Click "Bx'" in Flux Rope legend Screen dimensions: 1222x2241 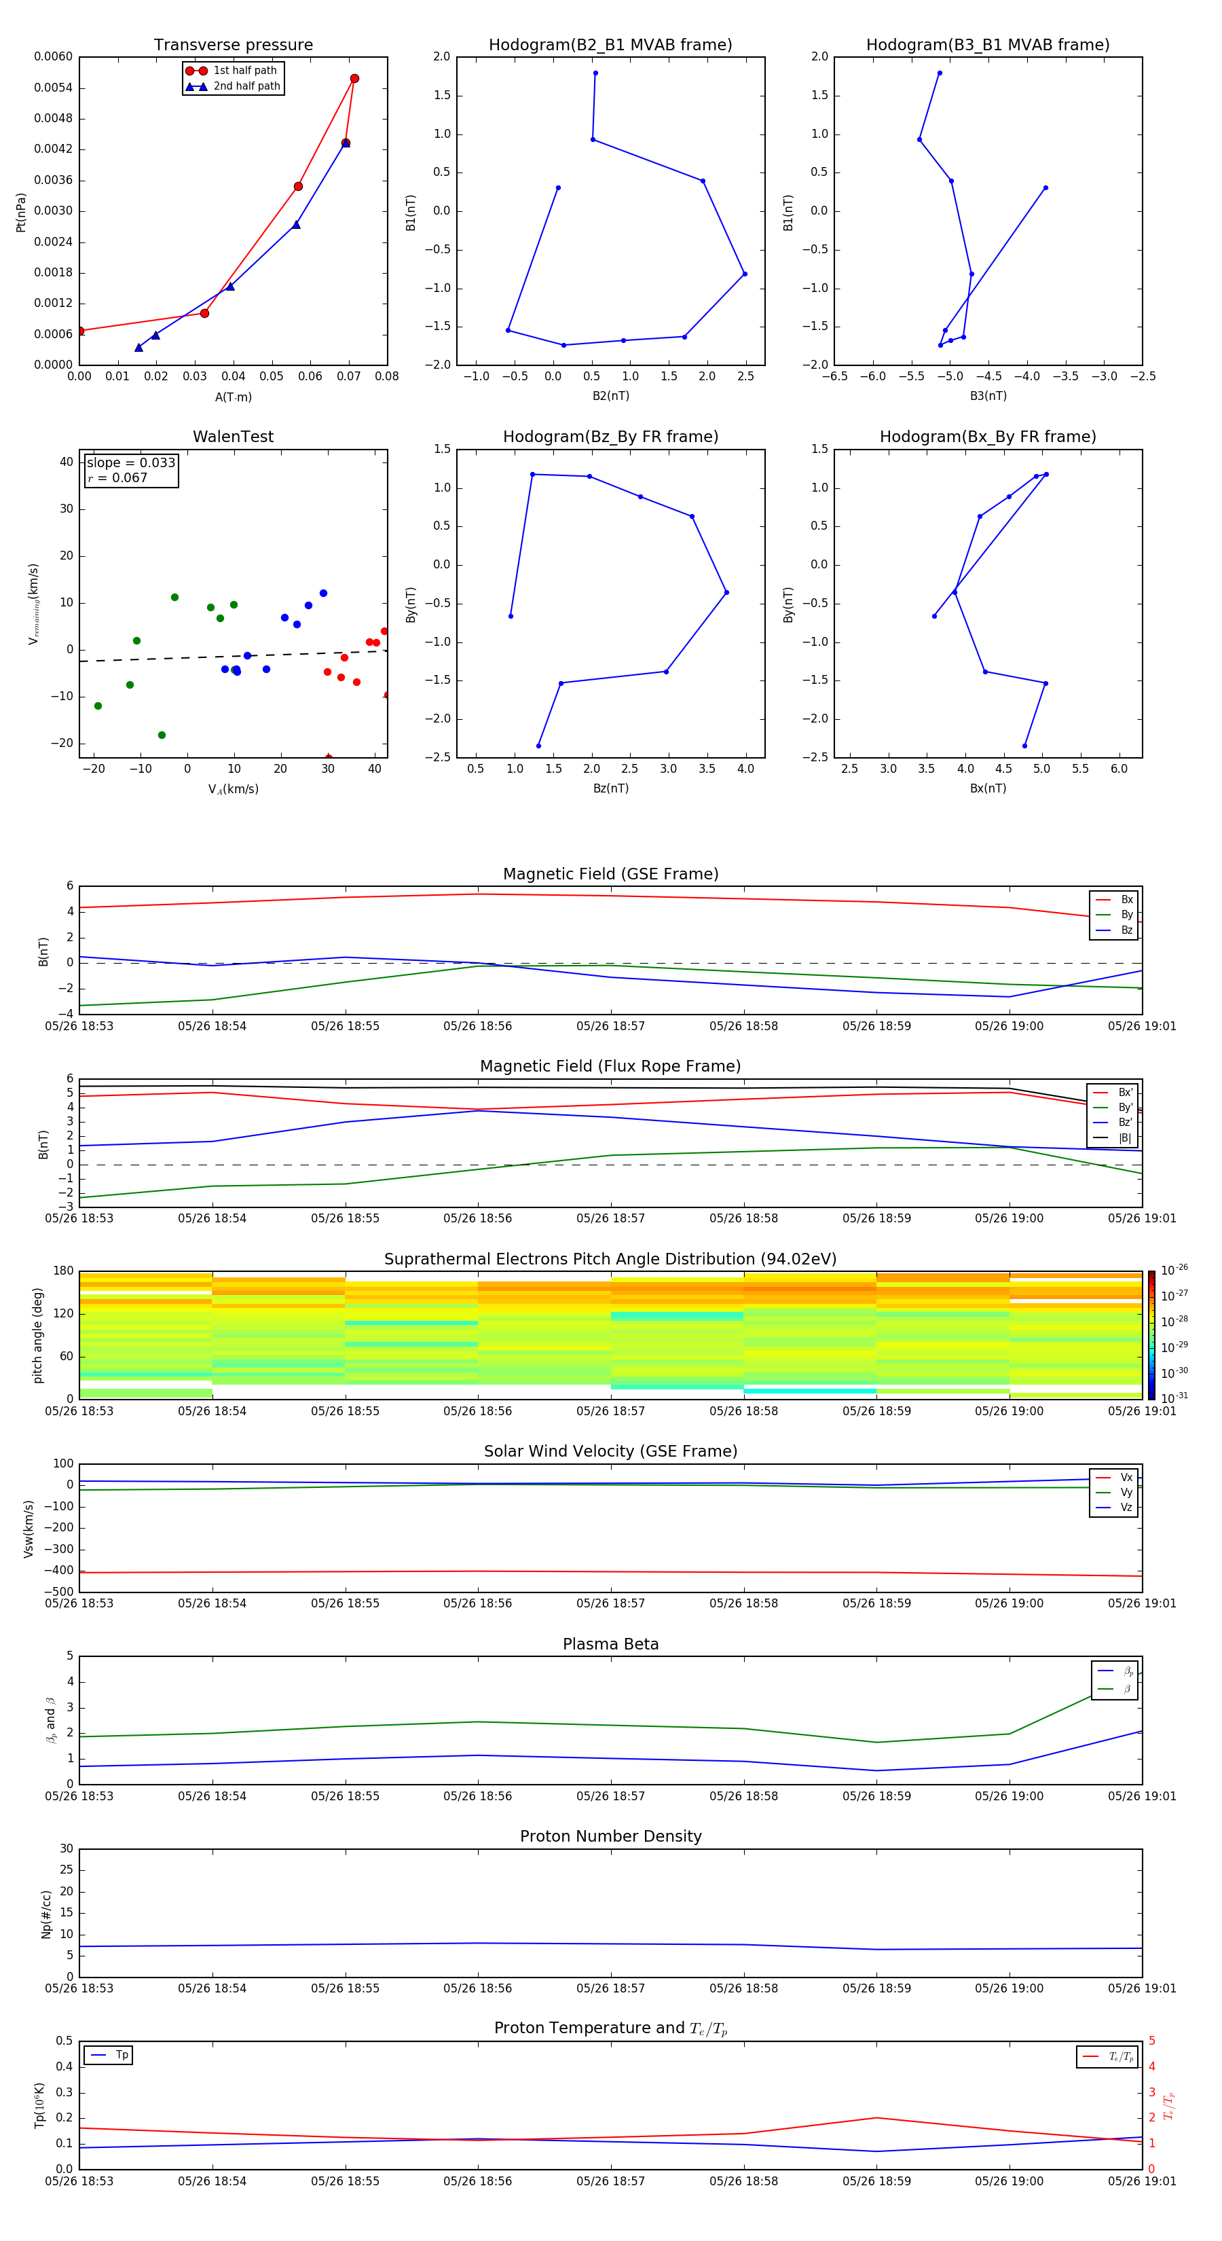pos(1113,1093)
